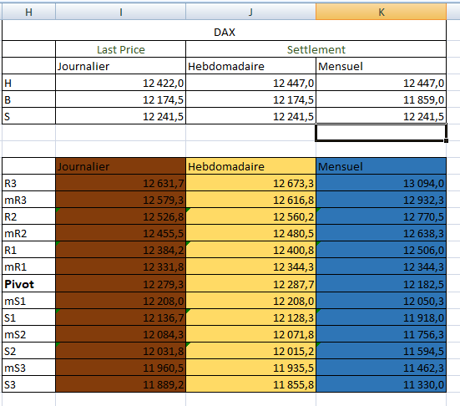Click cell with value 13 094,0
The height and width of the screenshot is (406, 460).
click(x=381, y=183)
